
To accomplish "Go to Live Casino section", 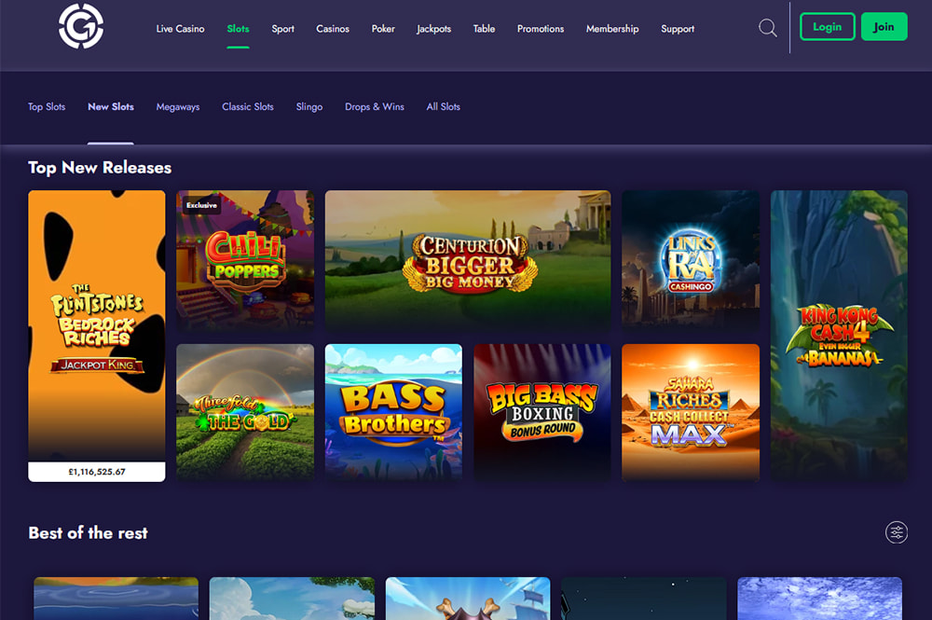I will pos(180,29).
